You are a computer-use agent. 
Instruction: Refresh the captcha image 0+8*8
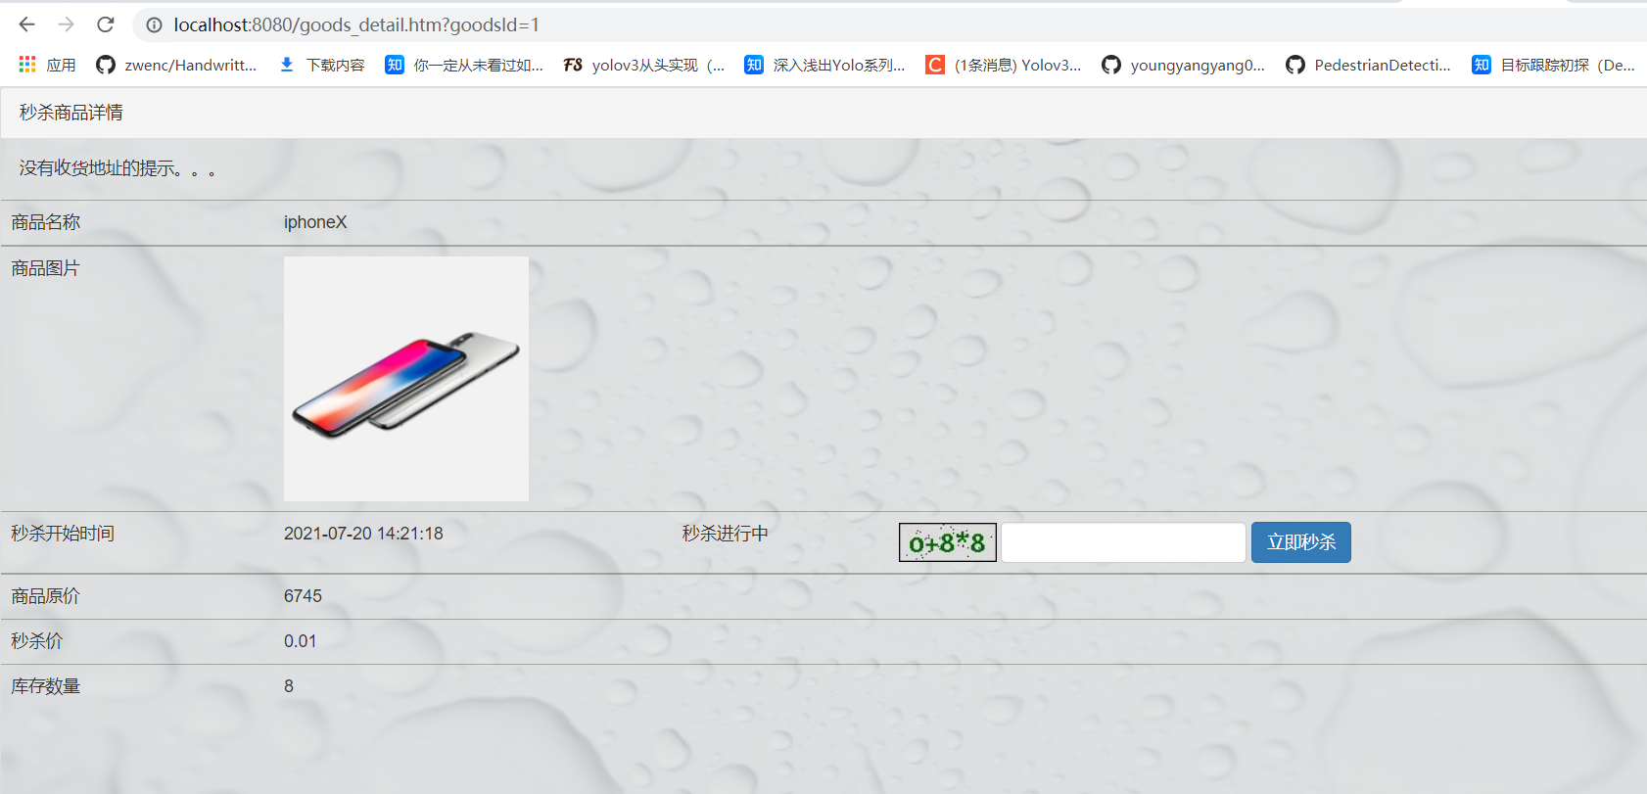click(x=948, y=542)
